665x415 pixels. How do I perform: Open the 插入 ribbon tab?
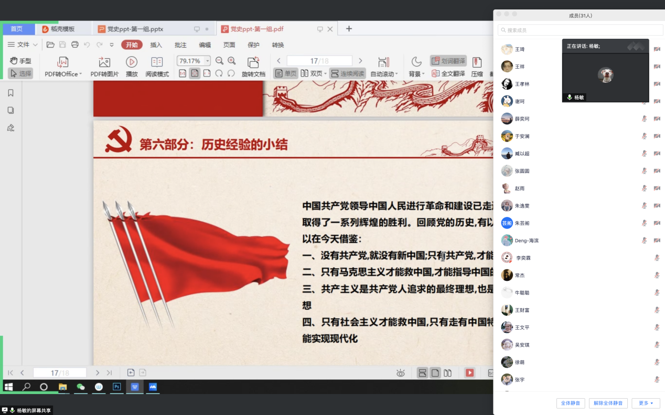pyautogui.click(x=156, y=45)
